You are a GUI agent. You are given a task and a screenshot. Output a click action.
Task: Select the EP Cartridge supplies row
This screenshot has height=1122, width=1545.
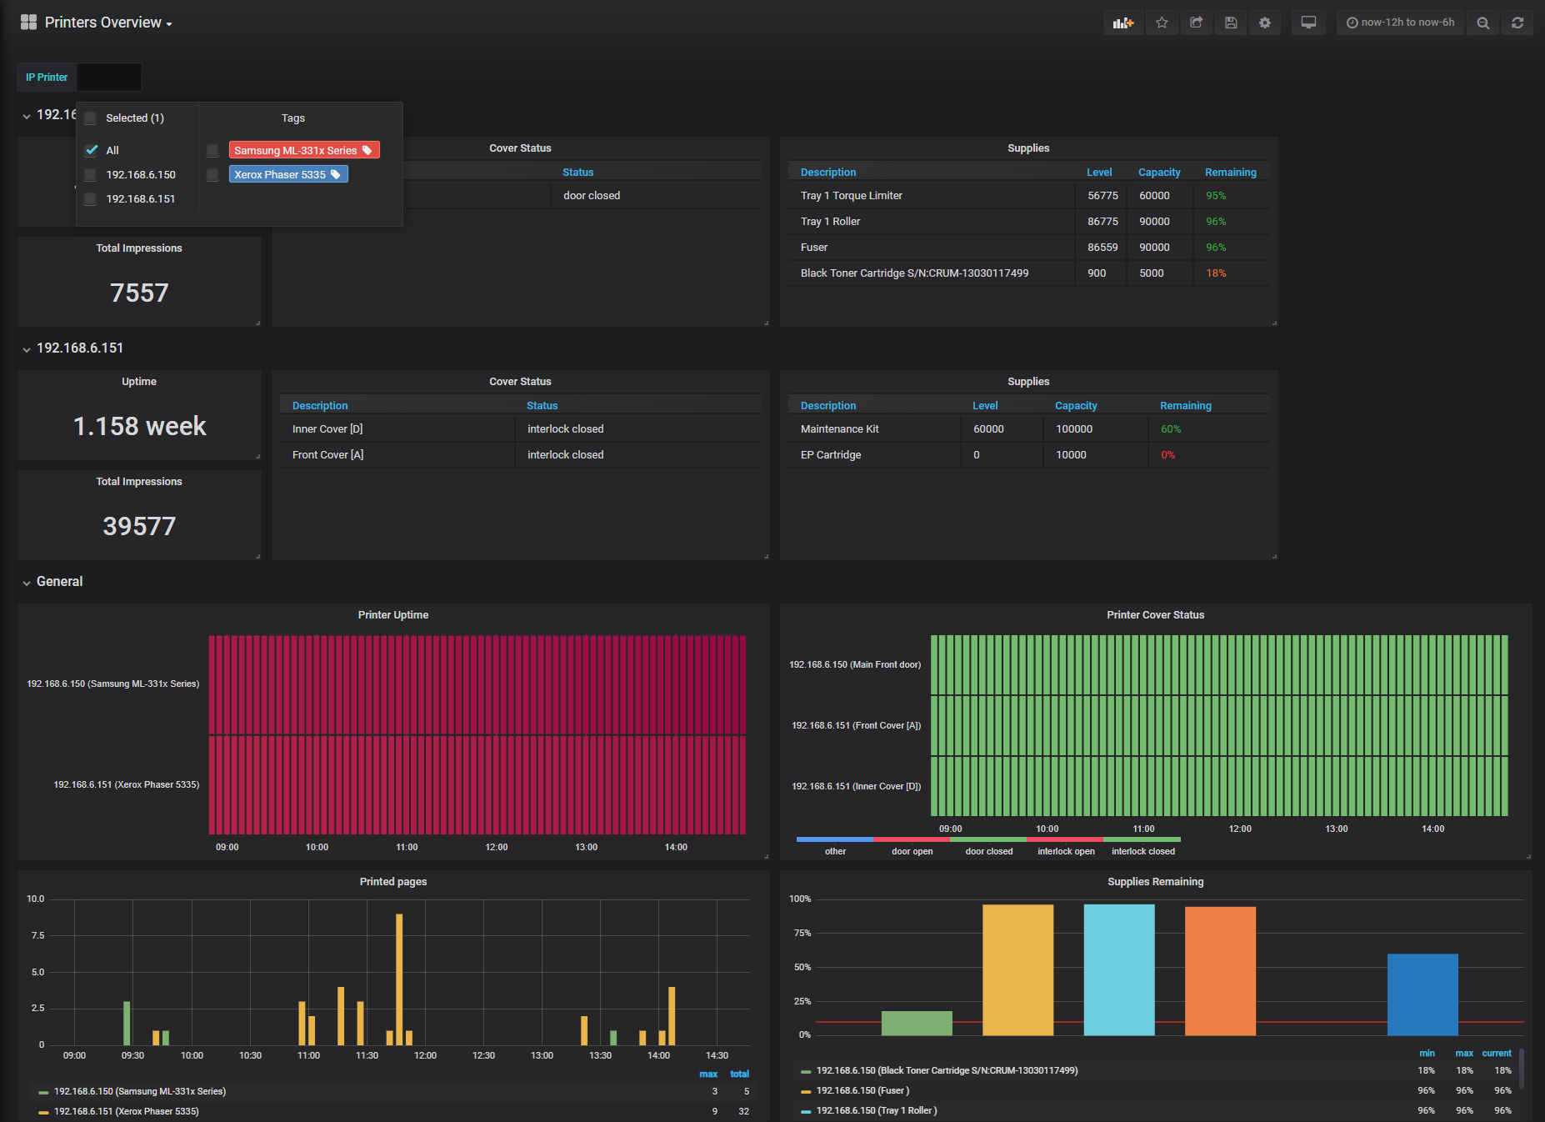coord(1029,455)
